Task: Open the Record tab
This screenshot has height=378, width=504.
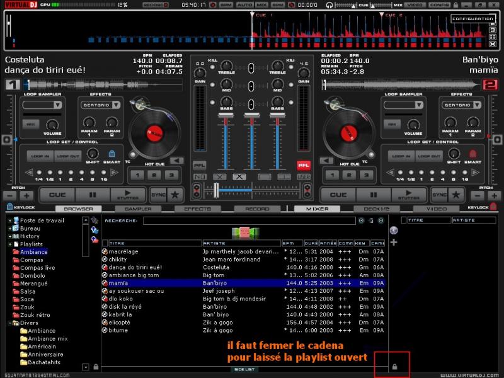Action: [256, 209]
